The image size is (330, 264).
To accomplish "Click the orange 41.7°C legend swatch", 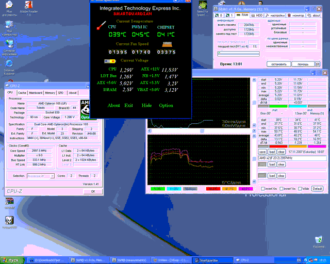I will click(229, 189).
